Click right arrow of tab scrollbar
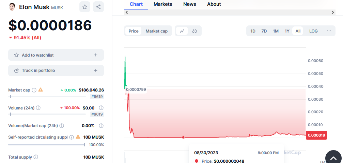Viewport: 343px width, 163px height. 333,13
